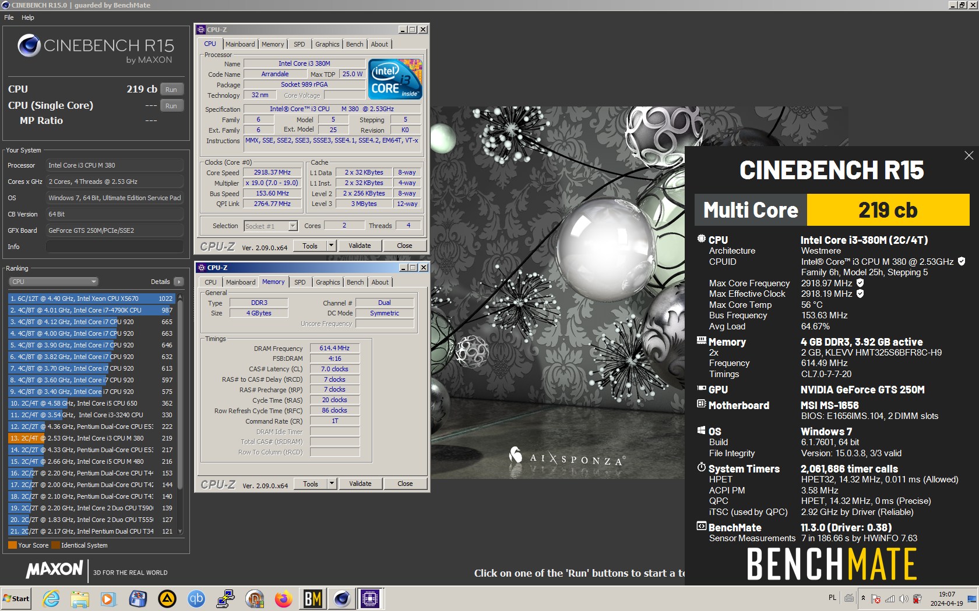Click the PL language indicator
The width and height of the screenshot is (979, 611).
point(832,598)
